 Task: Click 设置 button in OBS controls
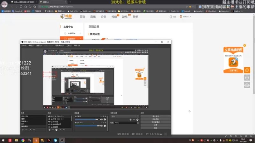(156, 125)
